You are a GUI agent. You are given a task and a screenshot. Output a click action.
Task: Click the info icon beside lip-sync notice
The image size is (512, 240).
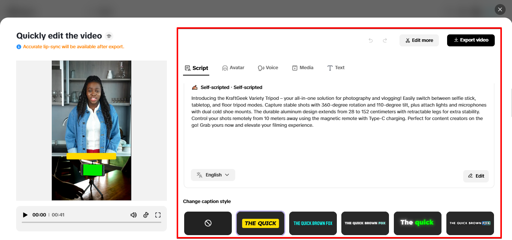click(19, 47)
